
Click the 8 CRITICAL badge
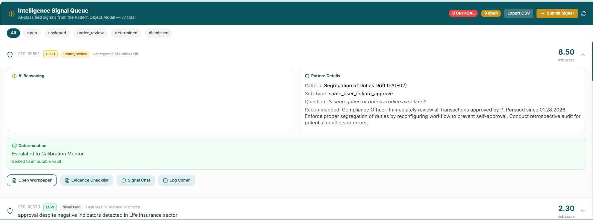[463, 13]
